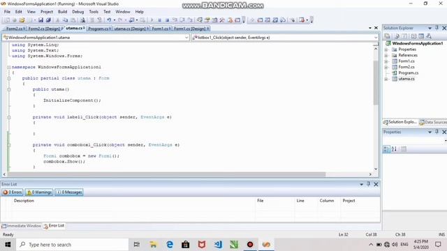Image resolution: width=447 pixels, height=251 pixels.
Task: Click the Undo arrow icon
Action: coord(109,20)
